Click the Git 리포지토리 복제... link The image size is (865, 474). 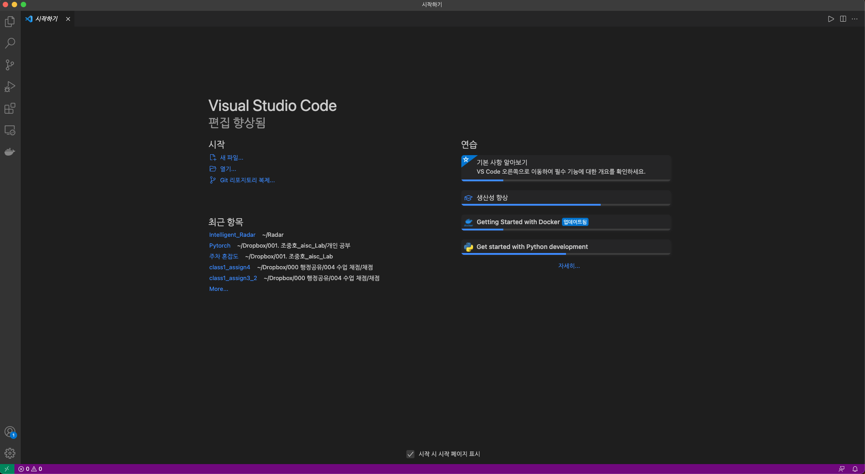[x=247, y=180]
